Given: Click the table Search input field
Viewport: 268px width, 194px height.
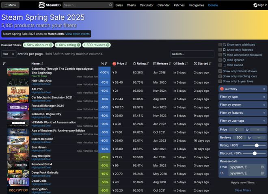Looking at the screenshot, I should [x=192, y=54].
